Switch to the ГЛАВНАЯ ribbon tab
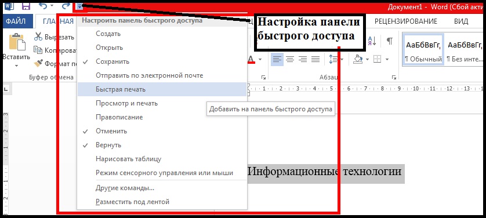The width and height of the screenshot is (486, 218). pos(58,21)
